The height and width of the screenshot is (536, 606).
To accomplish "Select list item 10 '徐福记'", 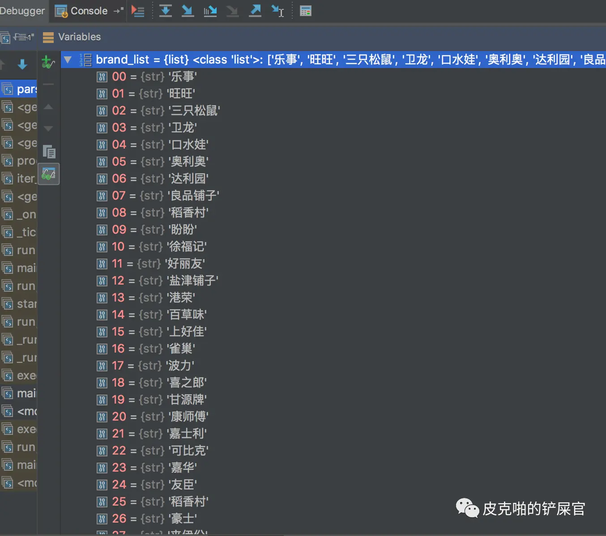I will [x=333, y=247].
